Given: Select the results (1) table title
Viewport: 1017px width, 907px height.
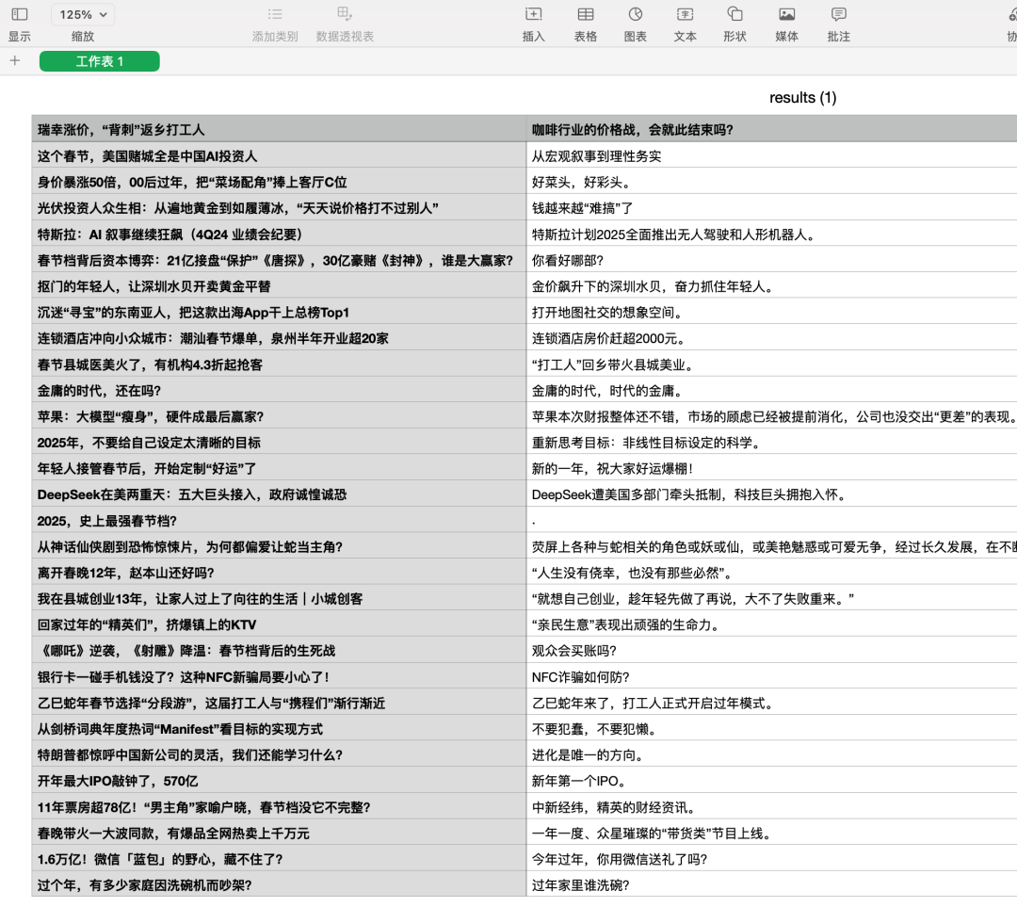Looking at the screenshot, I should (x=803, y=97).
